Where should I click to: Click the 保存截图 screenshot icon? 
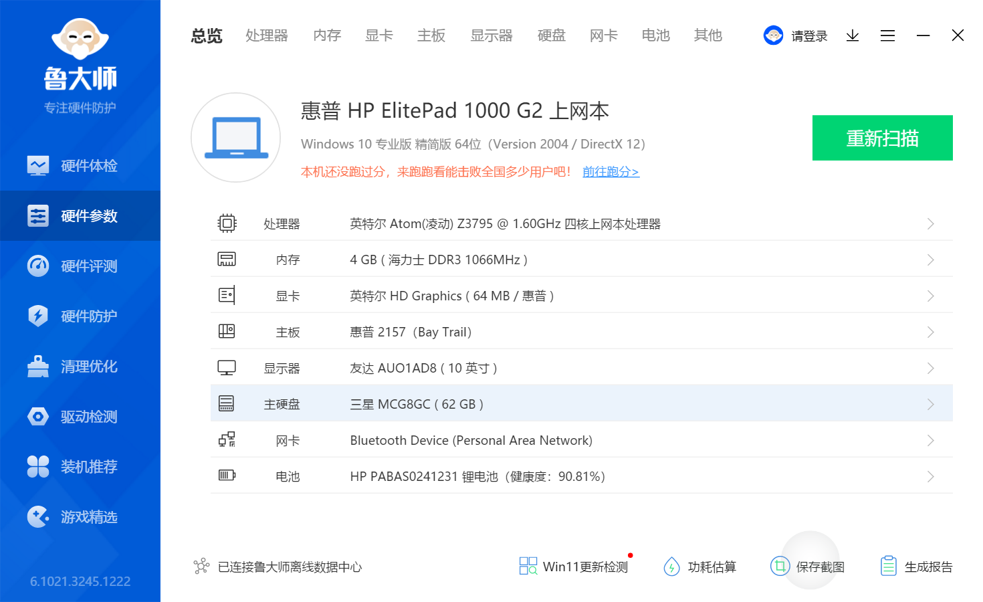point(780,567)
